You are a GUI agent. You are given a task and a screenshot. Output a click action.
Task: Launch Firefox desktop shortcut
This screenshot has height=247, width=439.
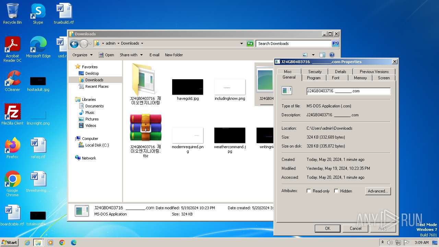(12, 148)
